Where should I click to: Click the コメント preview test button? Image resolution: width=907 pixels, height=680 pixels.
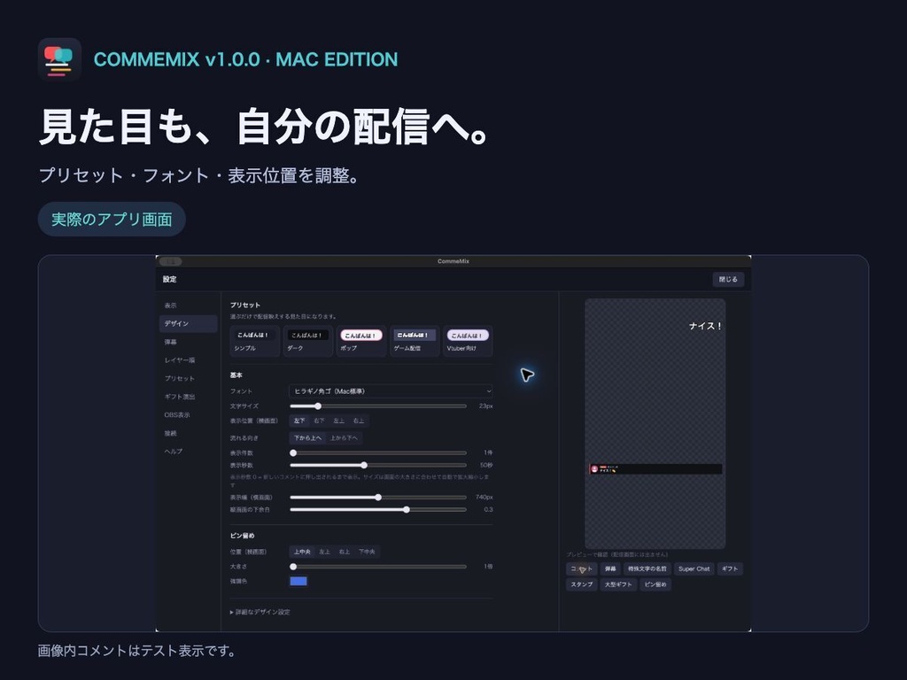(x=581, y=569)
